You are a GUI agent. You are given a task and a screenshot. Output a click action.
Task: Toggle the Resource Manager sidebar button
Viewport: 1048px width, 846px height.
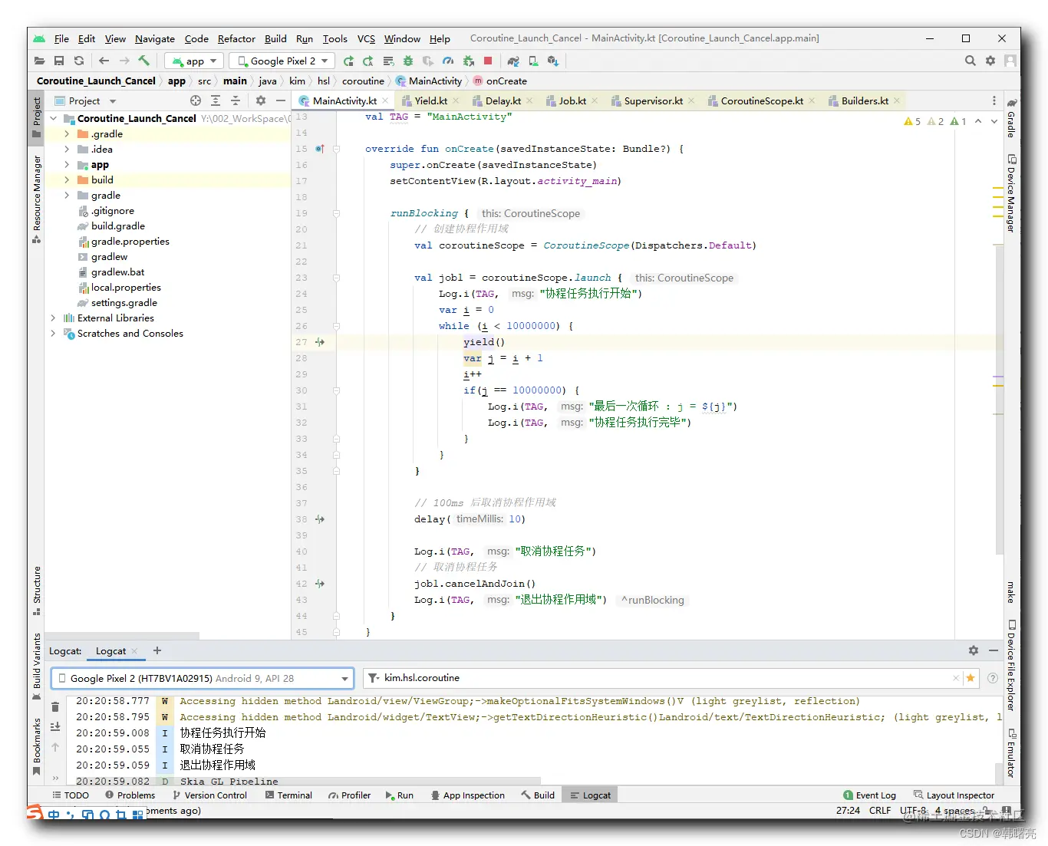click(x=36, y=199)
